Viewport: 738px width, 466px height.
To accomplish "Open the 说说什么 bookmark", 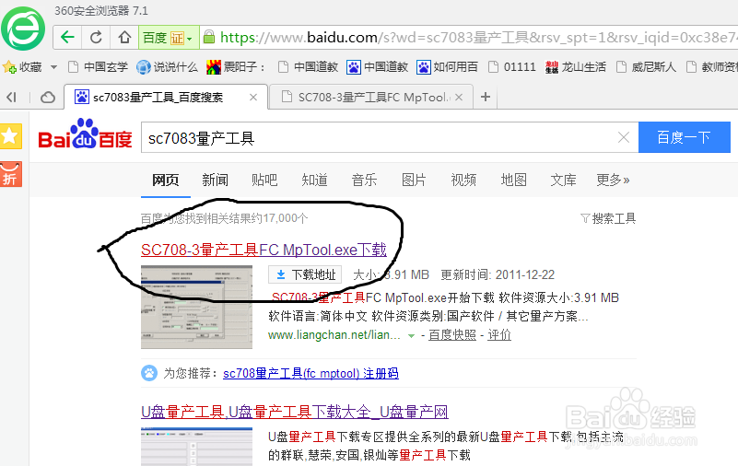I will pos(168,67).
